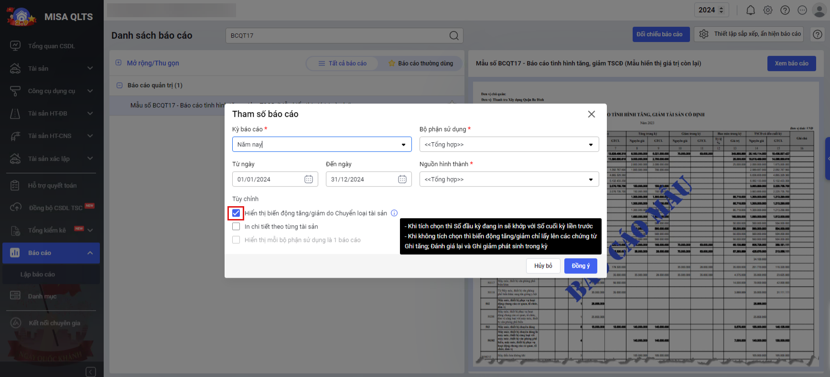Image resolution: width=830 pixels, height=377 pixels.
Task: Open Đồng bộ CSDL TSC in sidebar
Action: tap(52, 208)
